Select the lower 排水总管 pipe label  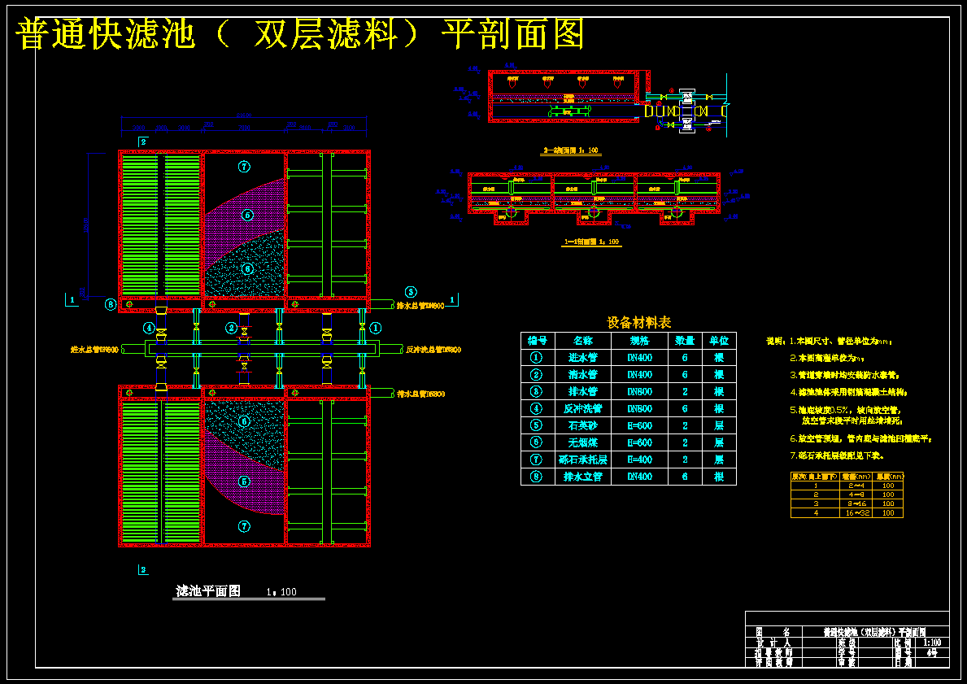[x=420, y=394]
